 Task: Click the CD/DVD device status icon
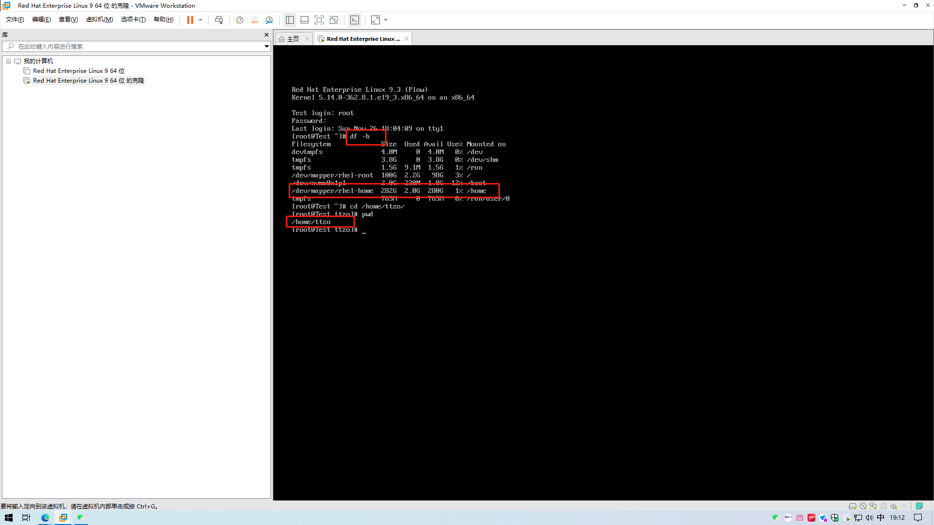tap(863, 506)
